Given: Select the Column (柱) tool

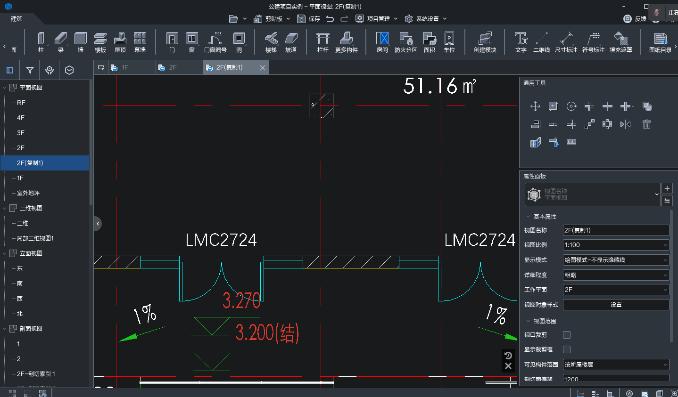Looking at the screenshot, I should (x=41, y=42).
